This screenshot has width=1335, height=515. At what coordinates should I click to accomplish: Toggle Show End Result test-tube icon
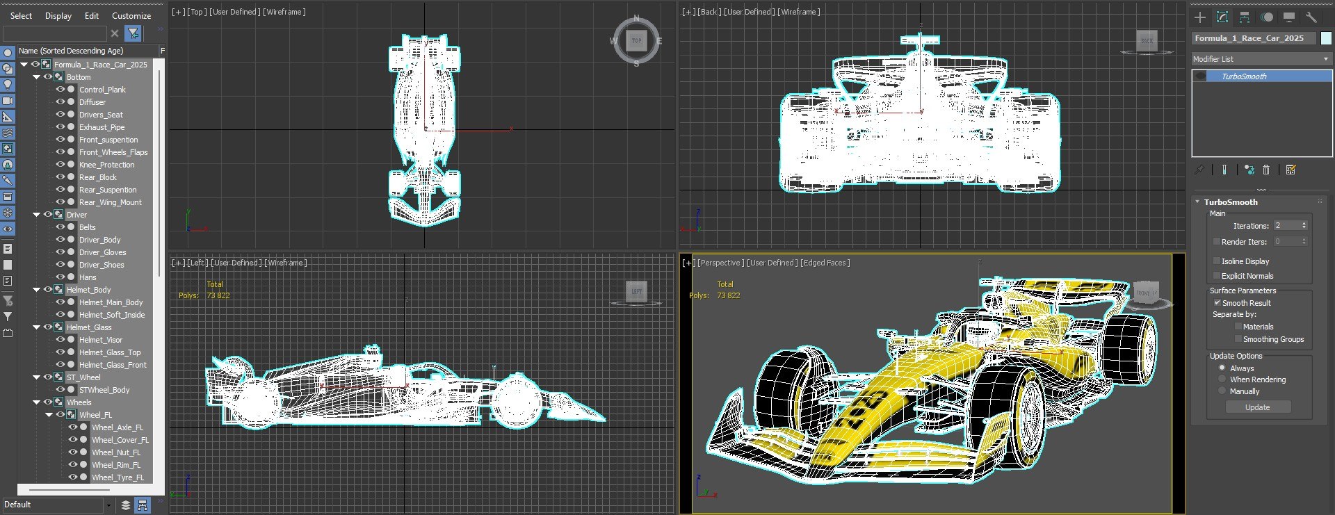[1224, 170]
